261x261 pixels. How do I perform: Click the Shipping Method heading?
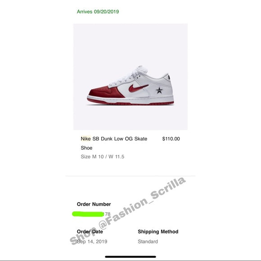pyautogui.click(x=158, y=232)
